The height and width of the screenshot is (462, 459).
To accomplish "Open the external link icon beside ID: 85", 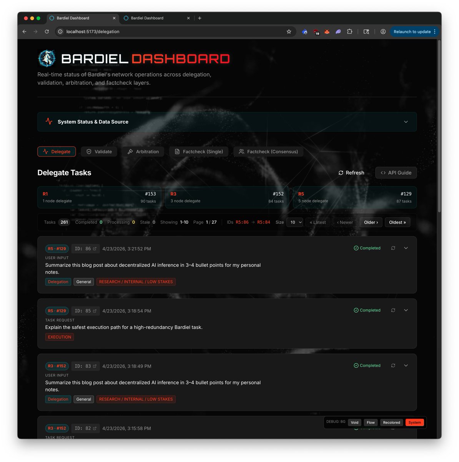I will pos(95,311).
